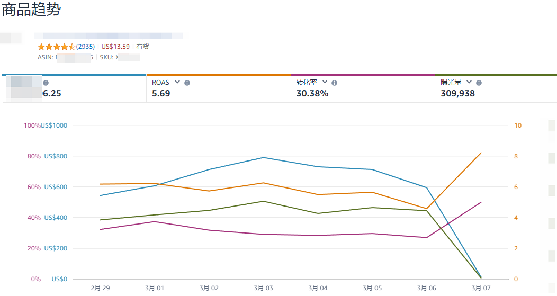Open the 2935 reviews link
The width and height of the screenshot is (557, 296).
coord(85,47)
